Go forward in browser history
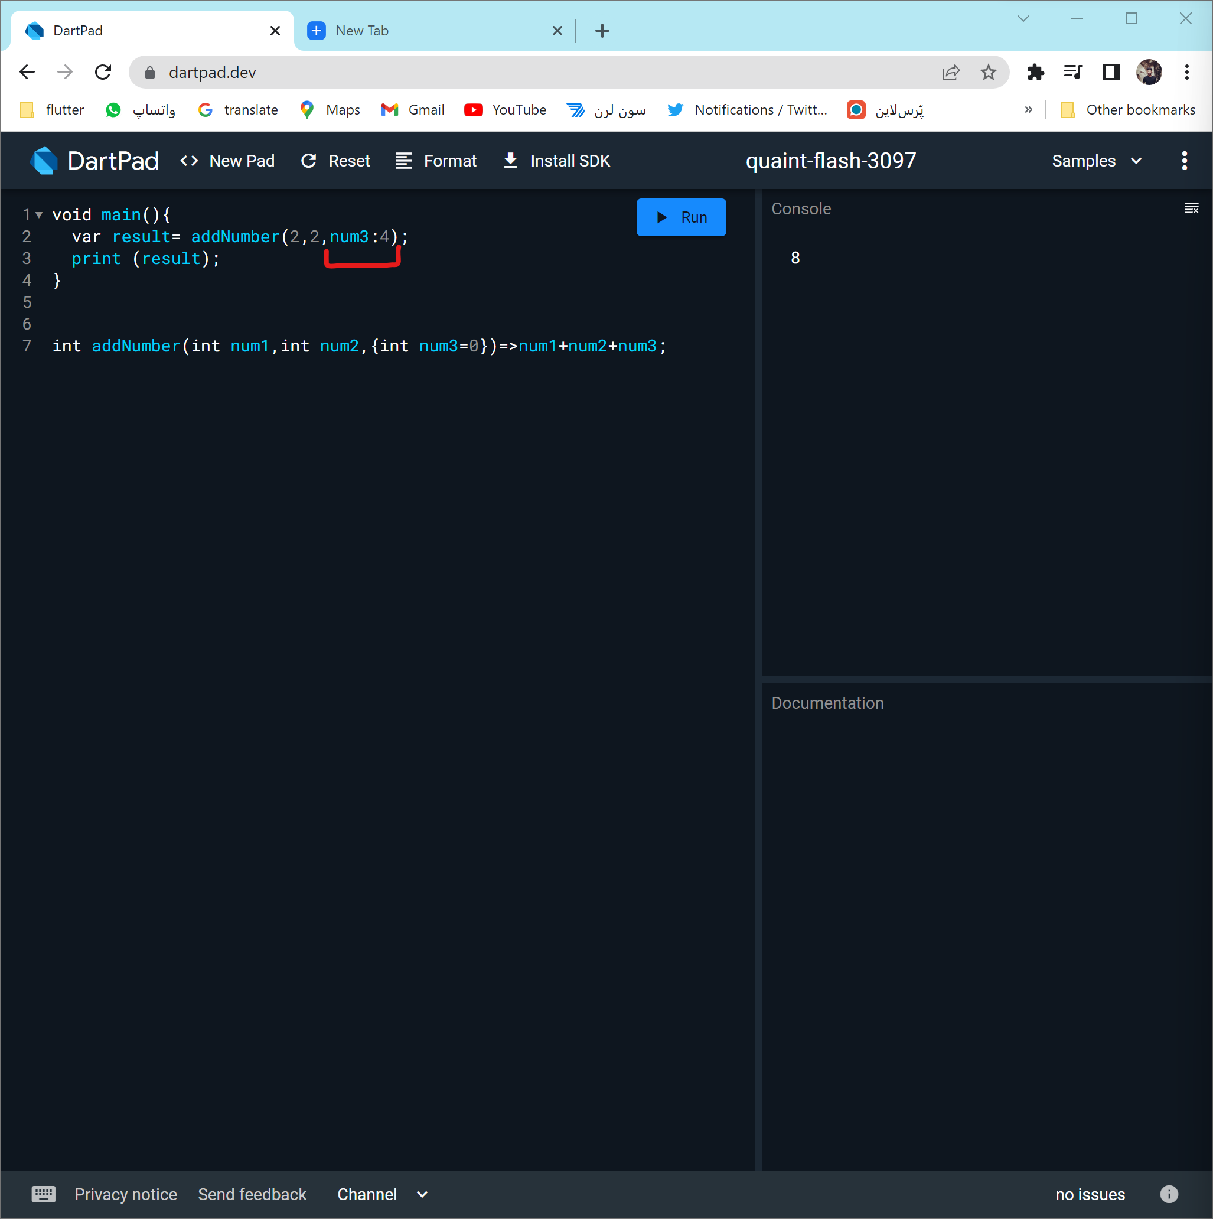This screenshot has width=1213, height=1219. click(65, 72)
